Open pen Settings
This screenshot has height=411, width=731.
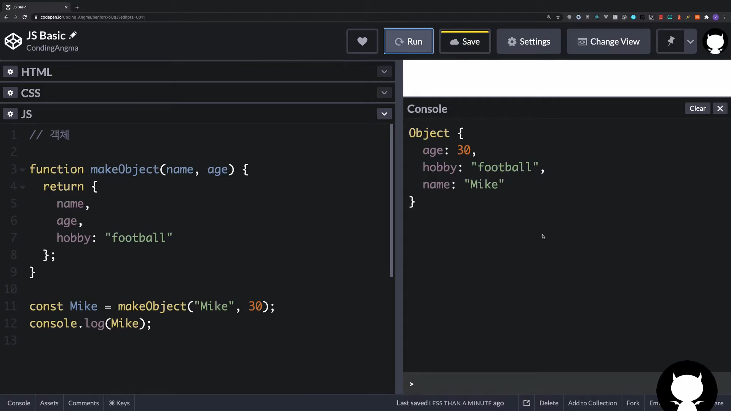(528, 41)
